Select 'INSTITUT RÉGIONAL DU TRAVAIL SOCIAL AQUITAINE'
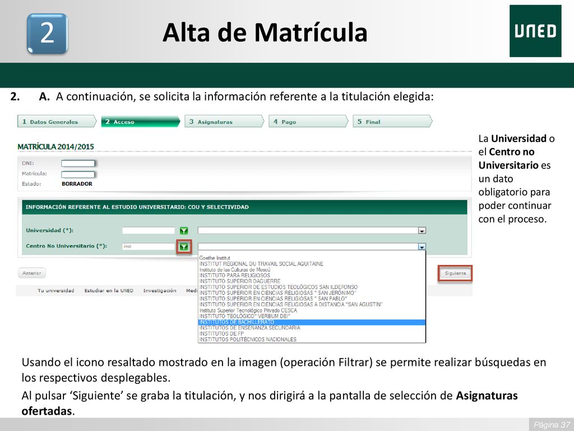 (x=312, y=264)
